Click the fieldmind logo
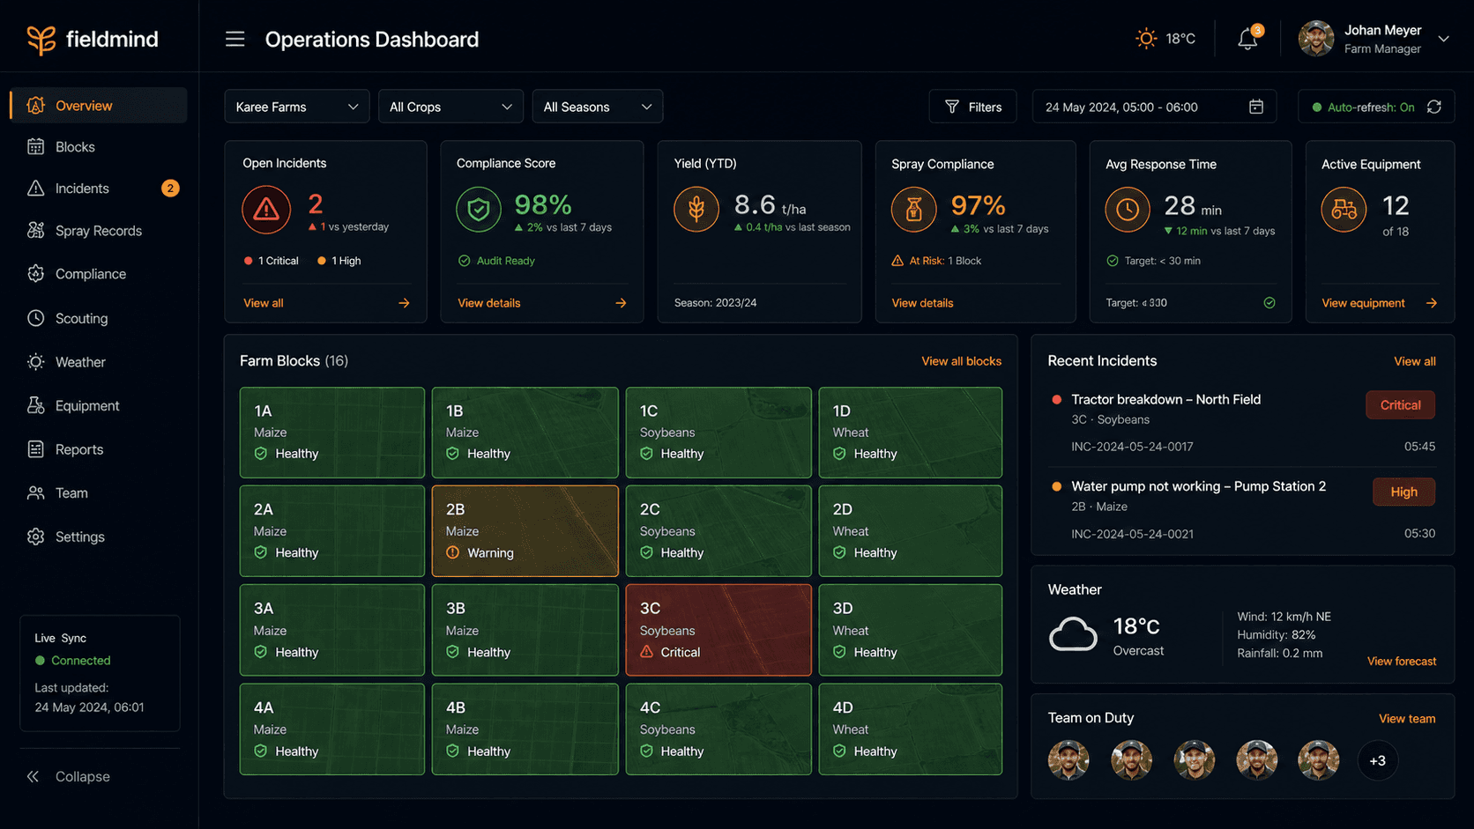Image resolution: width=1474 pixels, height=829 pixels. (93, 39)
